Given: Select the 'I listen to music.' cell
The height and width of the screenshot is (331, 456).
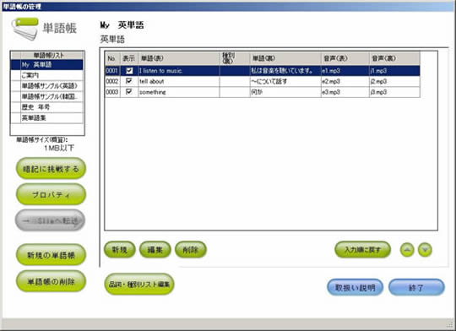Looking at the screenshot, I should click(179, 71).
